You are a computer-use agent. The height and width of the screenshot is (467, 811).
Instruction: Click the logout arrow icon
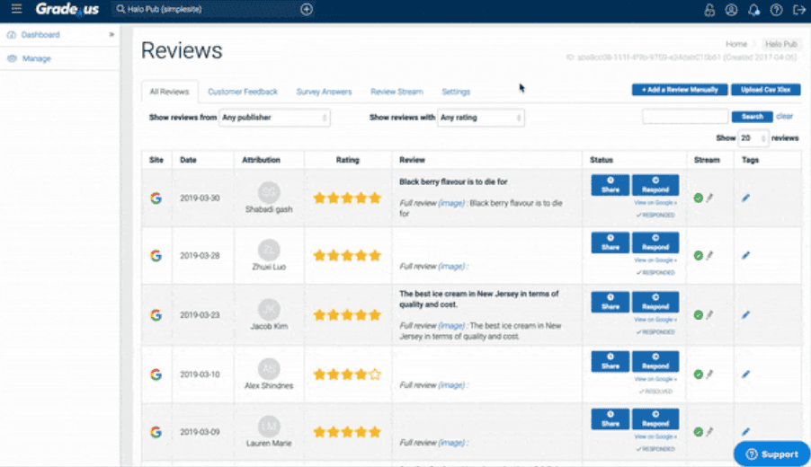[x=798, y=10]
